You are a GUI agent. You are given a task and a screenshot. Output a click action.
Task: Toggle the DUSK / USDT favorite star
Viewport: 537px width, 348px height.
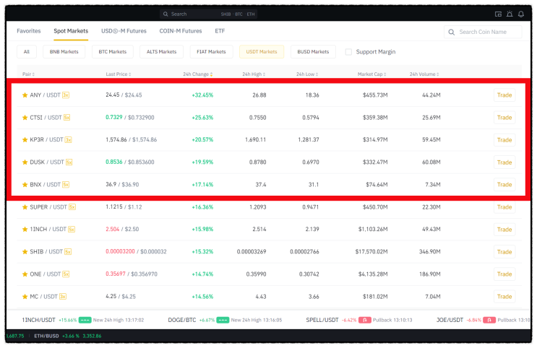point(25,162)
